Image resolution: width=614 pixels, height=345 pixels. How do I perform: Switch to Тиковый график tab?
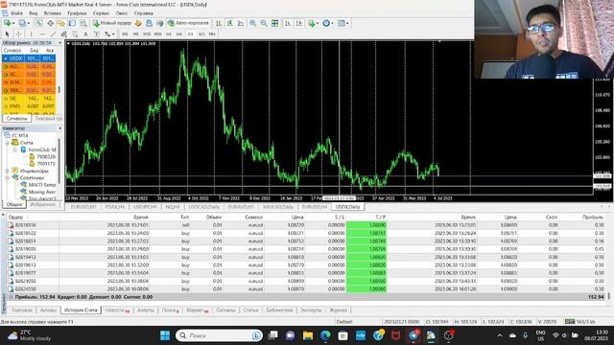pos(48,118)
